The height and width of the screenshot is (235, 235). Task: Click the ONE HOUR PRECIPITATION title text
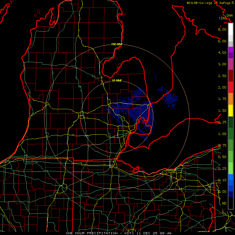[92, 233]
